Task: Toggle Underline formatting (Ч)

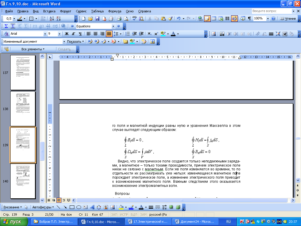Action: 80,34
